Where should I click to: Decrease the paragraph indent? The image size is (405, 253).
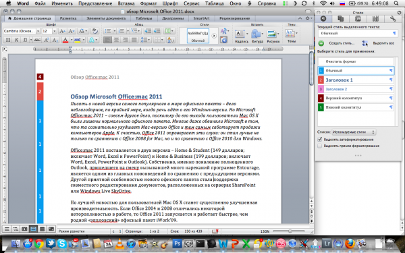148,31
